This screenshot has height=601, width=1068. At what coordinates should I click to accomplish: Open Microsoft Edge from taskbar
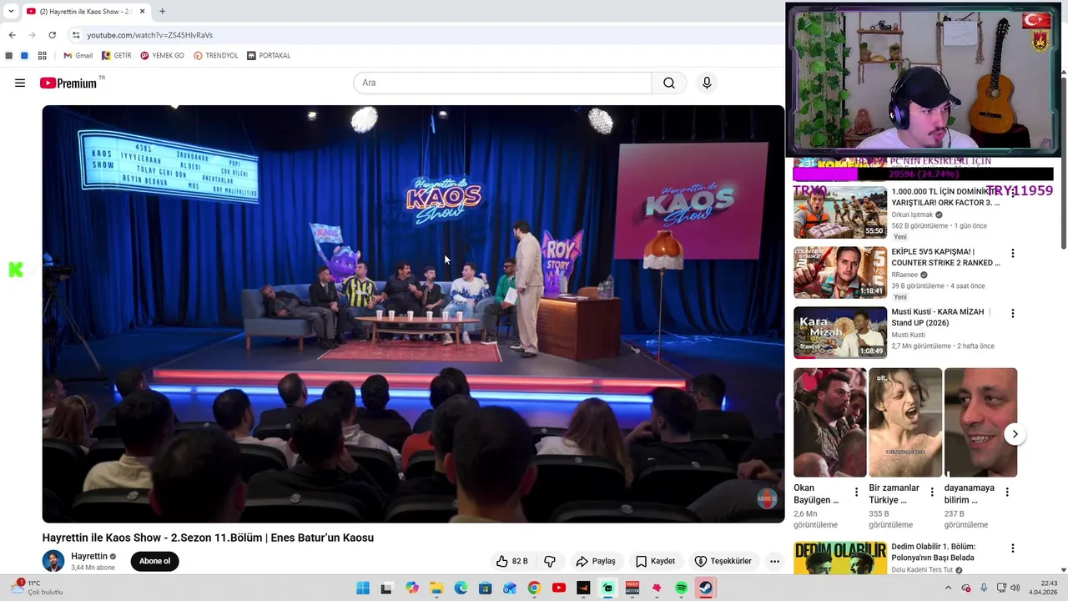click(x=461, y=588)
